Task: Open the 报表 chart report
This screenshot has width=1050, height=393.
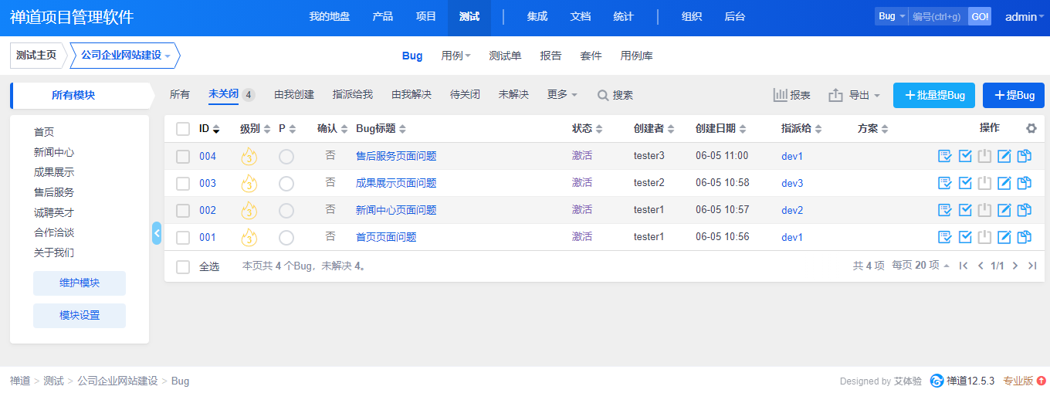Action: click(x=792, y=95)
